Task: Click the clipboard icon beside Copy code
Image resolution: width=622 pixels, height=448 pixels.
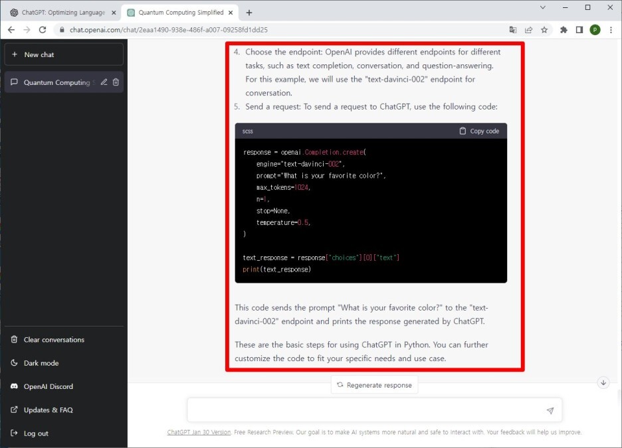Action: 463,131
